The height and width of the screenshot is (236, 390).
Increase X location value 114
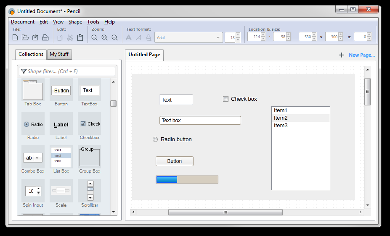[263, 35]
